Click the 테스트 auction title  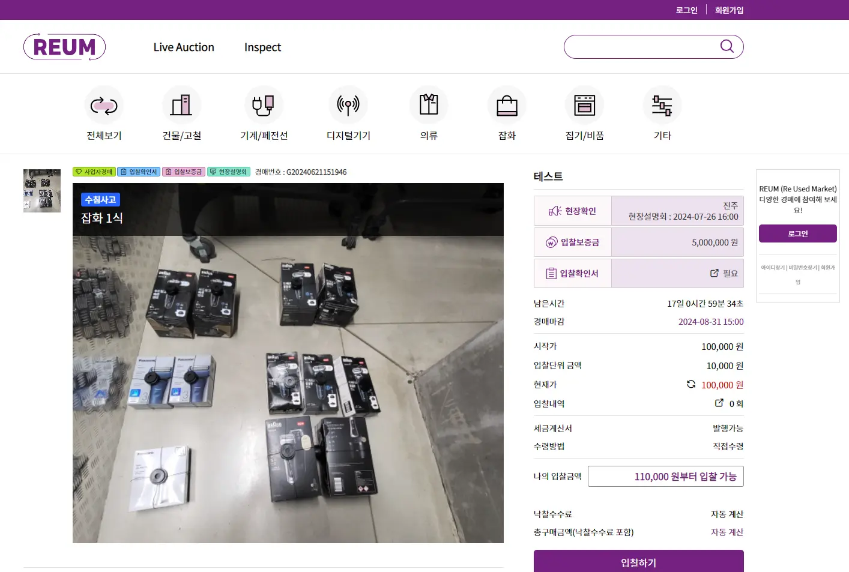[x=548, y=176]
